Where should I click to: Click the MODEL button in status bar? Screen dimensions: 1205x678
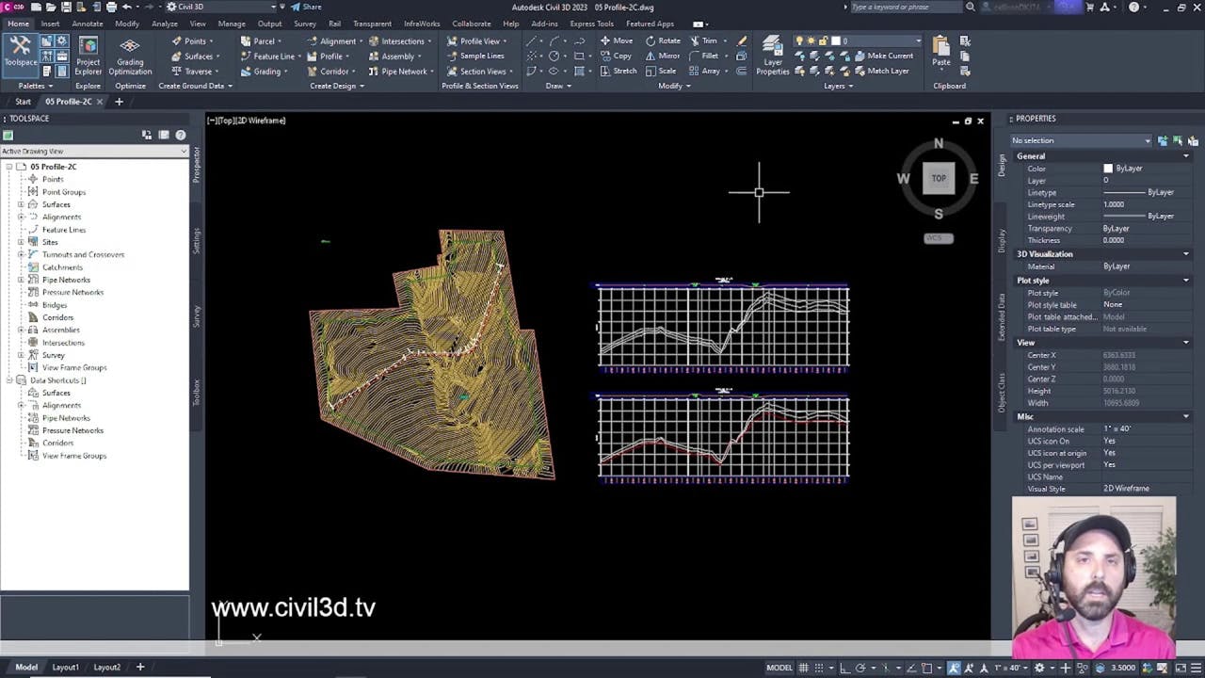click(779, 667)
